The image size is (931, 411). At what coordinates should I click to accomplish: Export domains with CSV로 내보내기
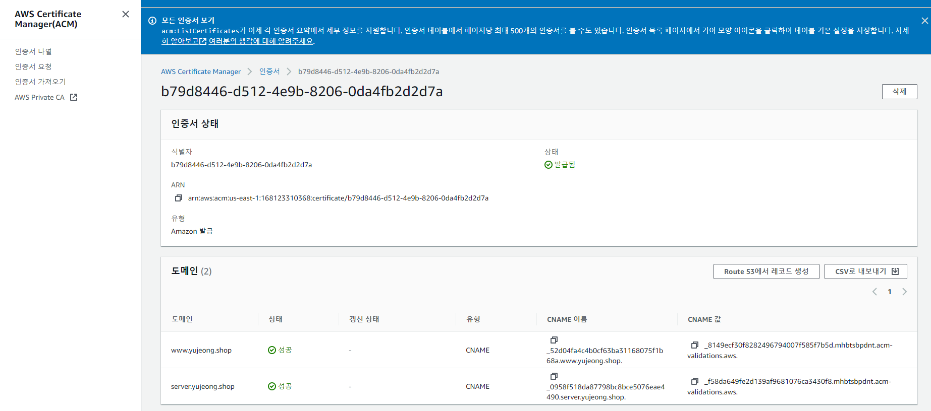865,271
